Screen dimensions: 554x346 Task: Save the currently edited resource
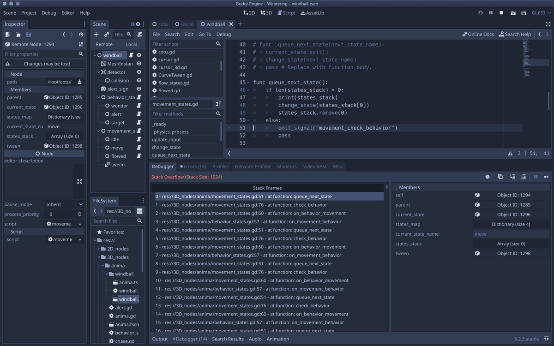click(x=29, y=35)
